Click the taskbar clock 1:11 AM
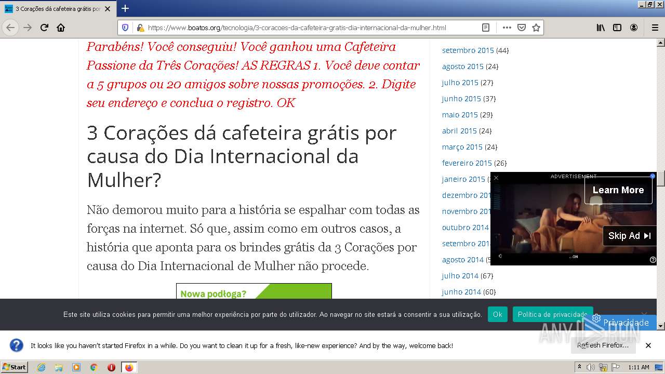Image resolution: width=665 pixels, height=374 pixels. [639, 367]
